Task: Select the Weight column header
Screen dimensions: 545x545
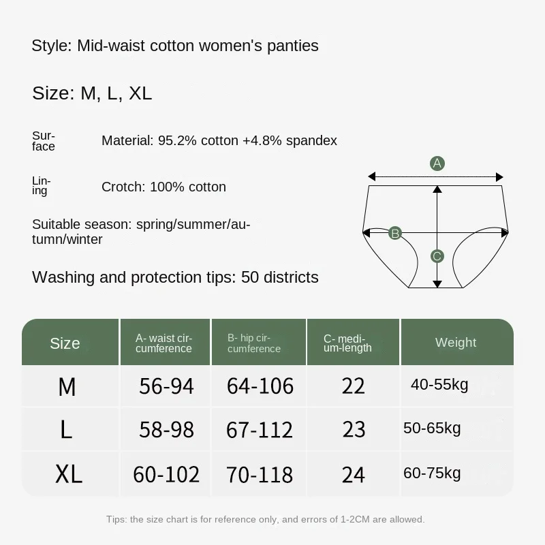Action: [x=457, y=342]
